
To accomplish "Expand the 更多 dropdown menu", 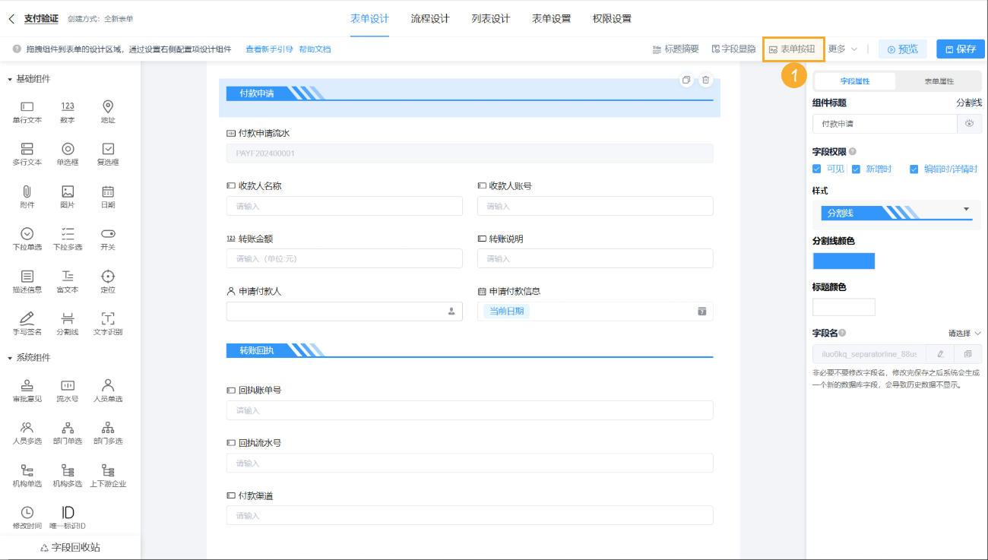I will (844, 49).
